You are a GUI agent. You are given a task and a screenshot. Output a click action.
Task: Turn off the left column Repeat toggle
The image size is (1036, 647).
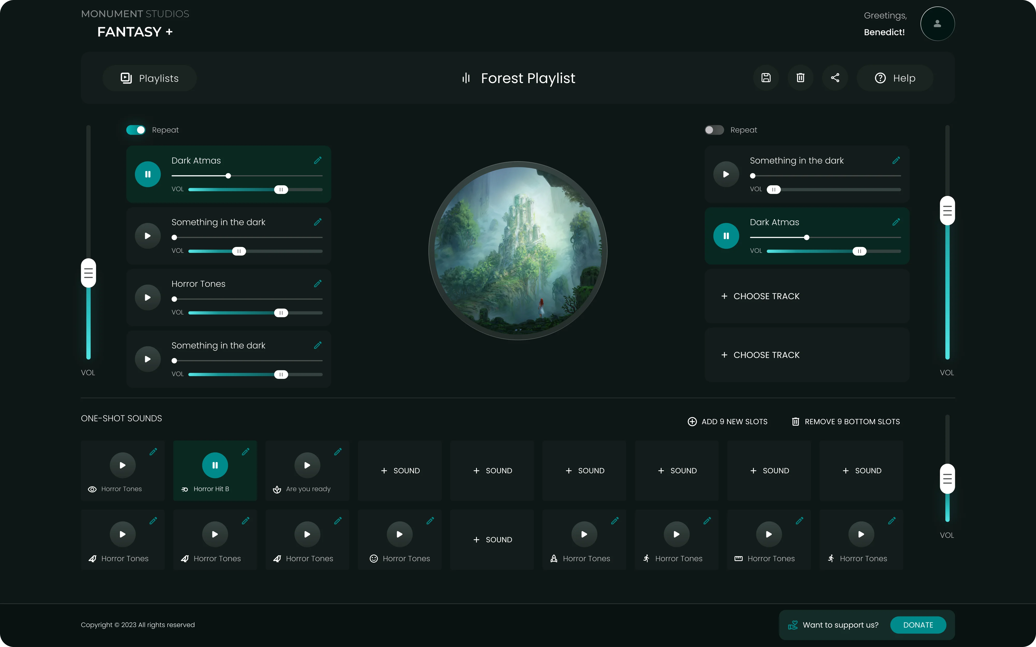point(136,130)
